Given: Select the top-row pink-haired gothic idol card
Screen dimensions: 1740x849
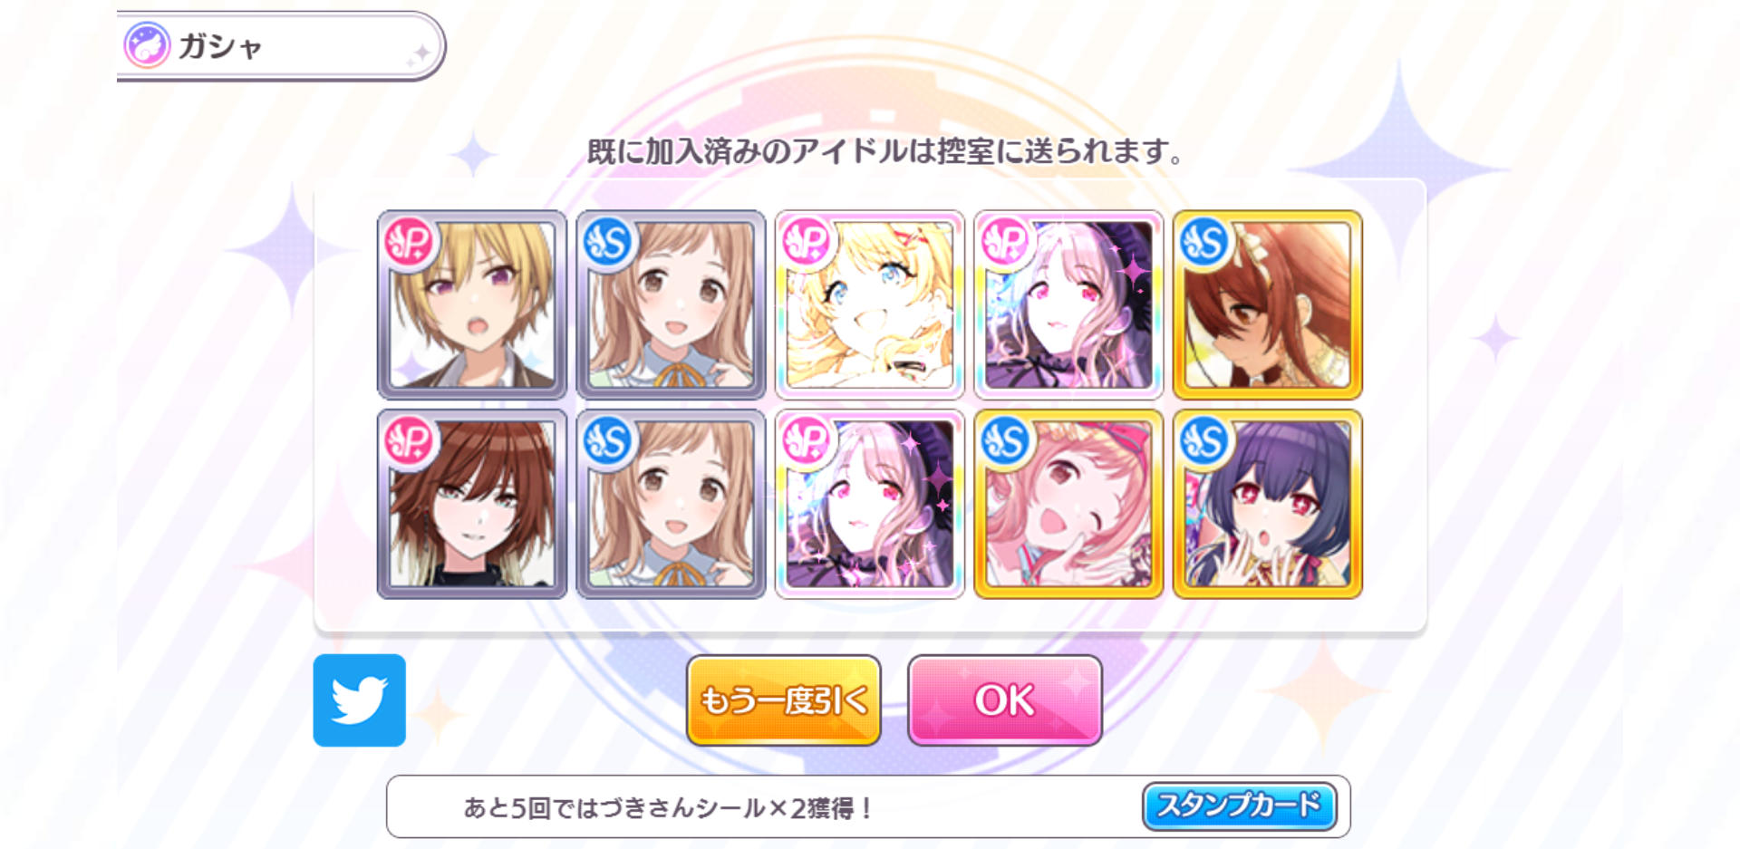Looking at the screenshot, I should click(x=1068, y=305).
